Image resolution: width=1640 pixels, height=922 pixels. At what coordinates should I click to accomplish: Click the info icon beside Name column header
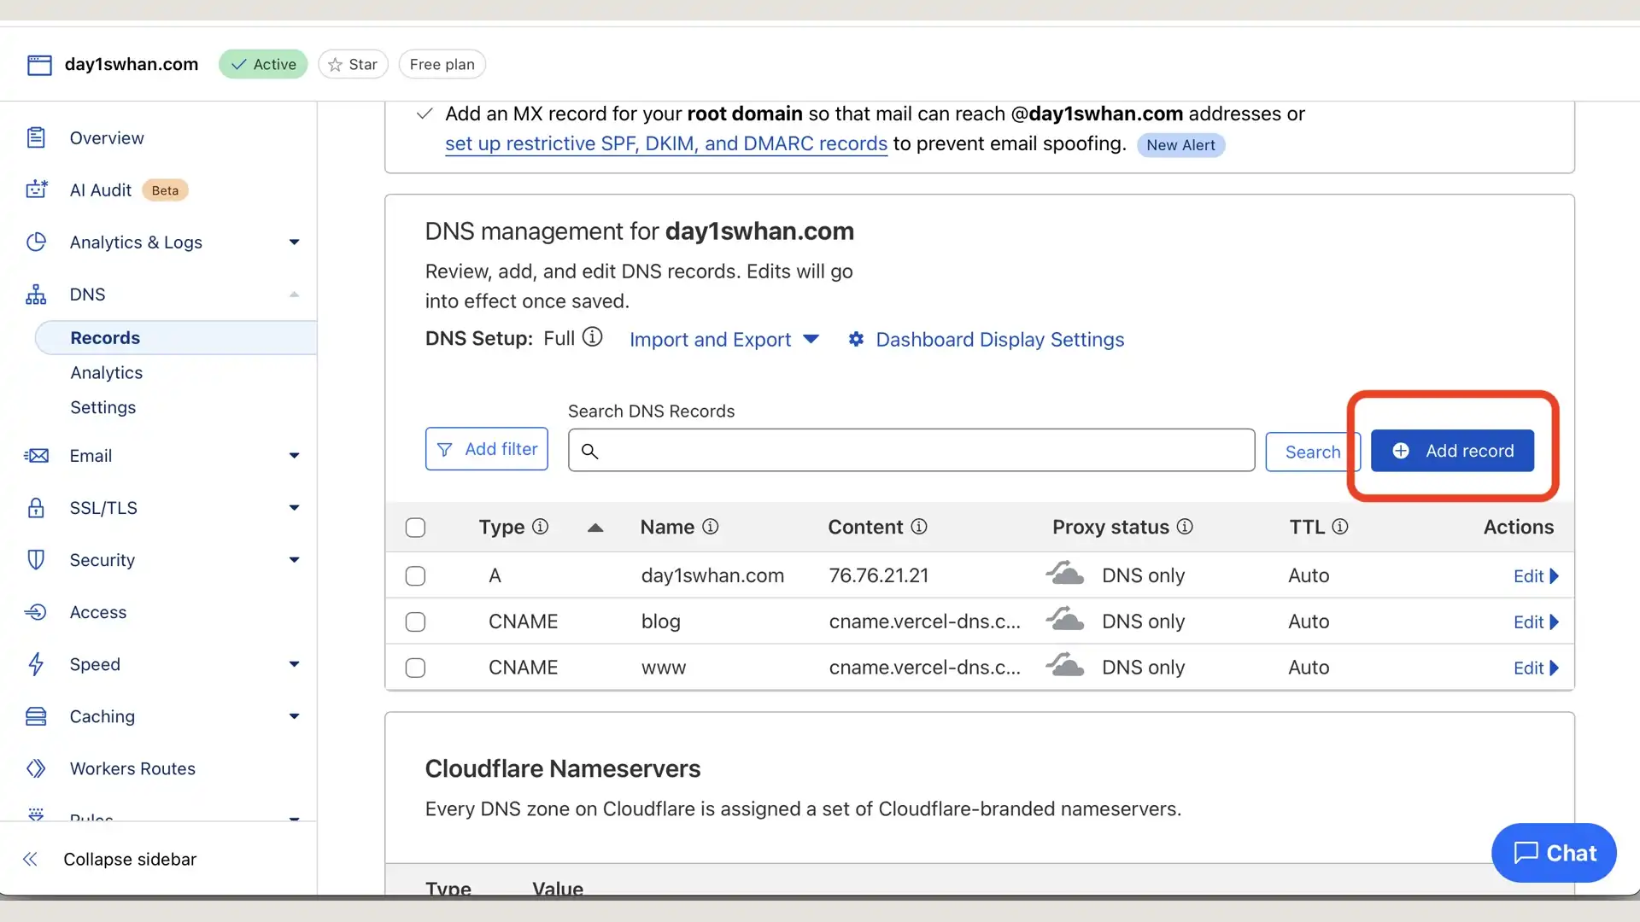click(711, 527)
